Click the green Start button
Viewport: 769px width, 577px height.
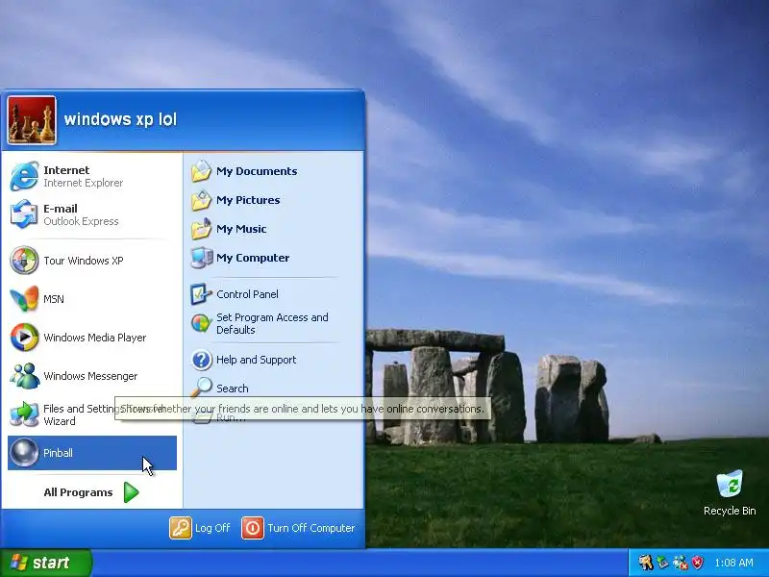[x=45, y=563]
